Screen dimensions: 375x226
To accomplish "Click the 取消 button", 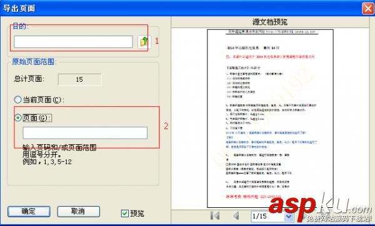I will click(79, 212).
